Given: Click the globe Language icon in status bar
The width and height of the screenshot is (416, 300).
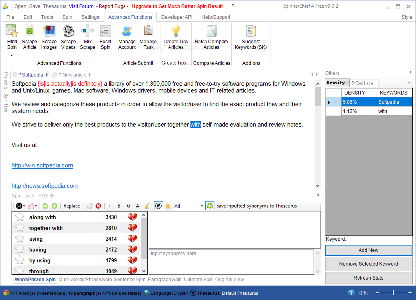Looking at the screenshot, I should pyautogui.click(x=146, y=293).
